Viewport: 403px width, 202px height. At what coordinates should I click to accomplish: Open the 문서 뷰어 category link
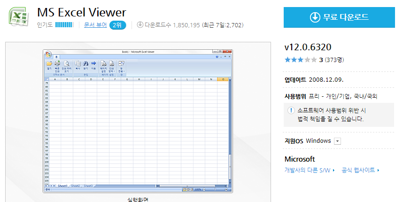(x=95, y=25)
